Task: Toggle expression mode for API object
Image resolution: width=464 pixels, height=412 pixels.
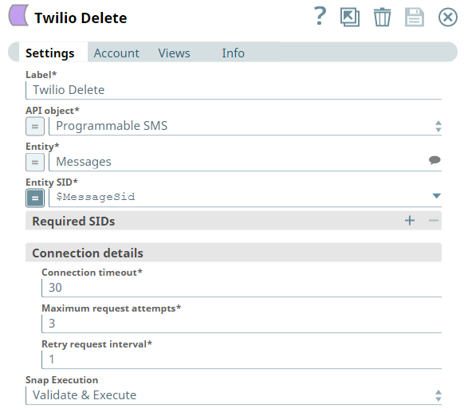Action: click(35, 126)
